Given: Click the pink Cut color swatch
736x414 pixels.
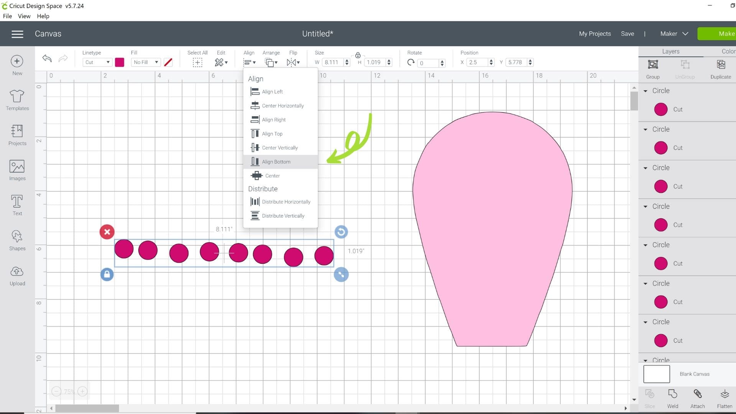Looking at the screenshot, I should tap(119, 62).
